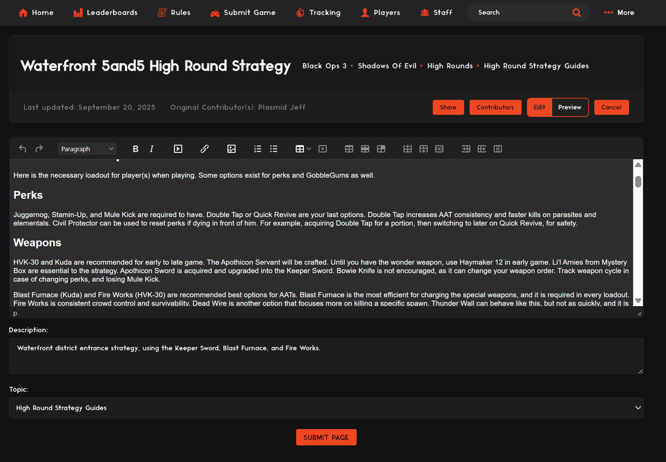This screenshot has height=462, width=666.
Task: Click the 'Original Contributor(s): Plasmid Jeff' text
Action: click(x=238, y=107)
